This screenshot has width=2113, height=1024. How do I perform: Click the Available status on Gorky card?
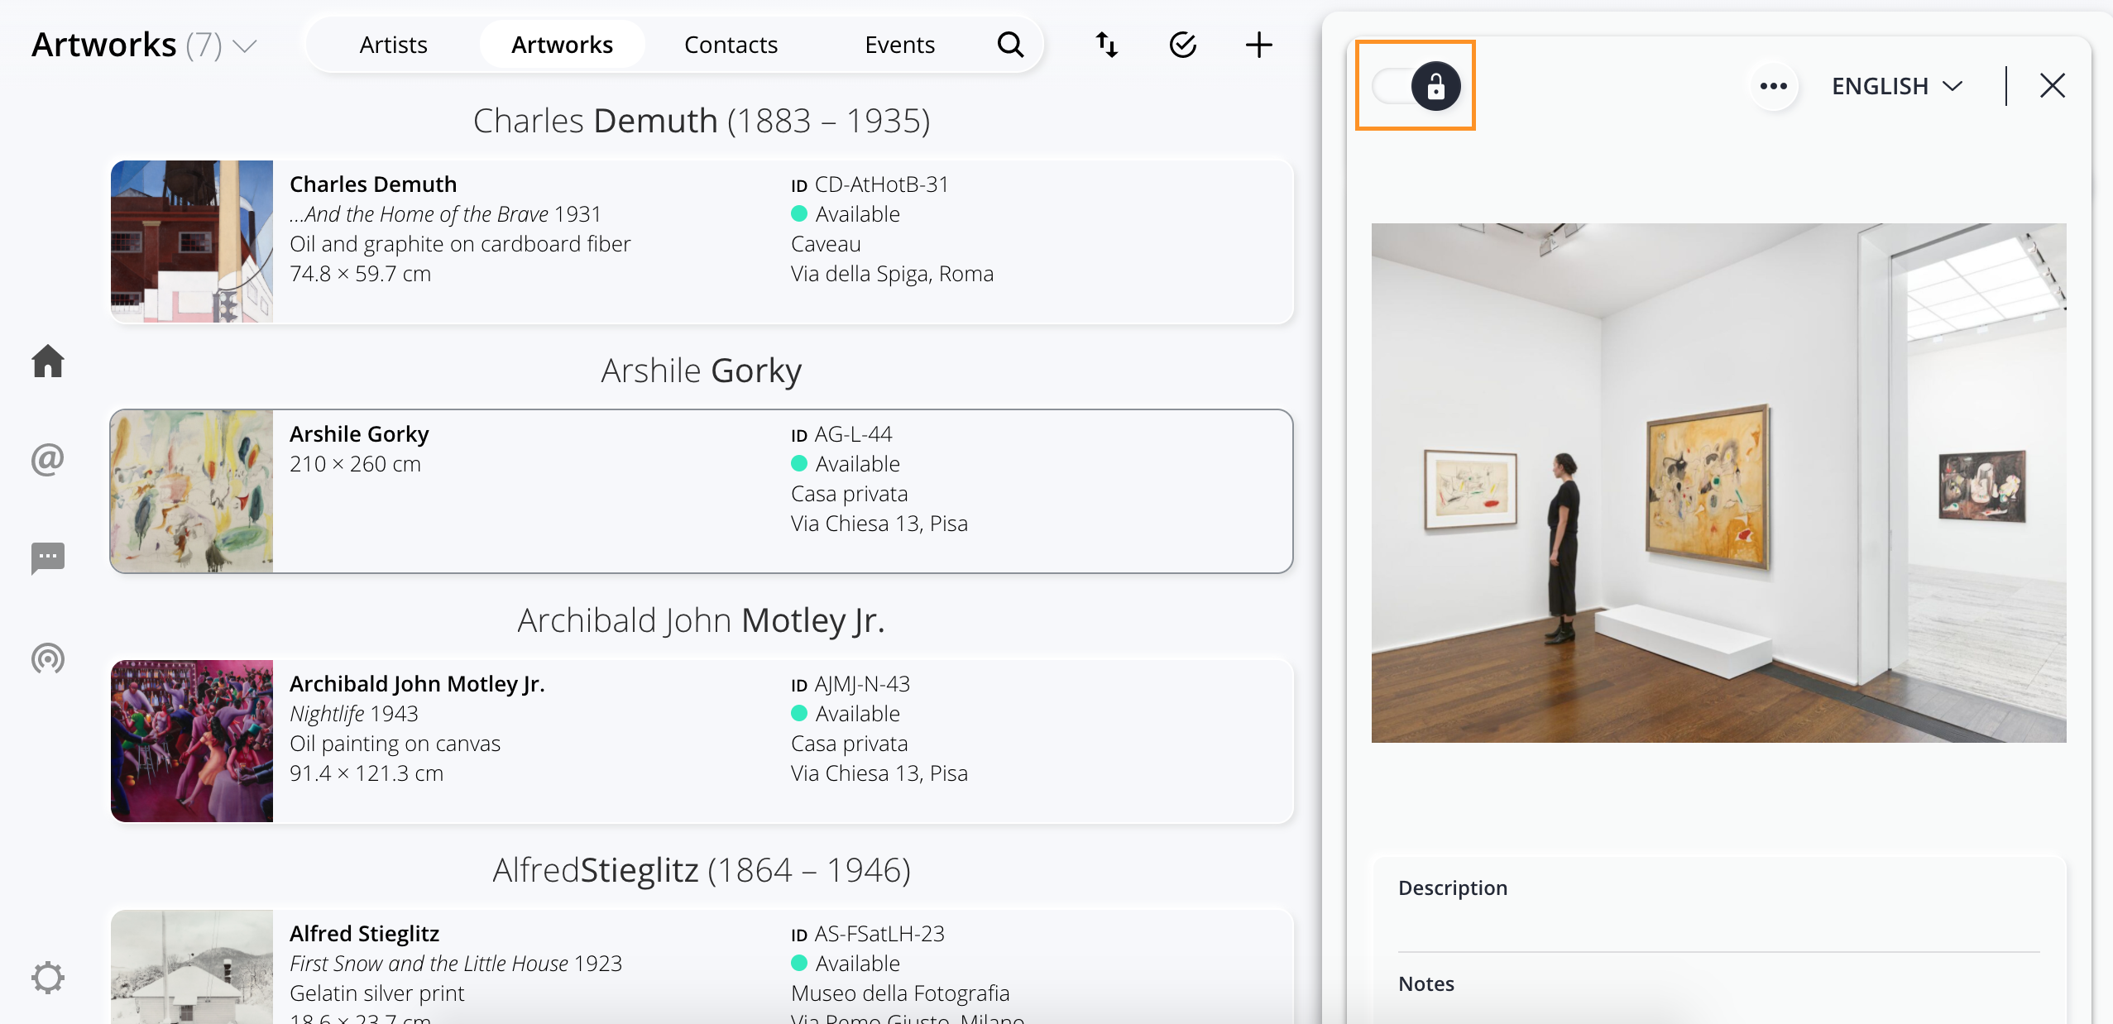pyautogui.click(x=846, y=464)
